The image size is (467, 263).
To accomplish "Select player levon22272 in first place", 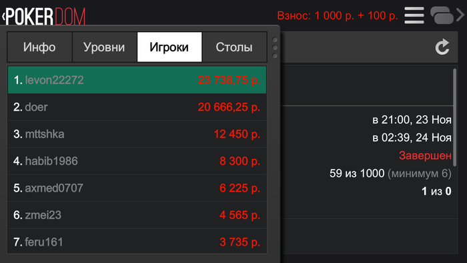I will click(137, 80).
